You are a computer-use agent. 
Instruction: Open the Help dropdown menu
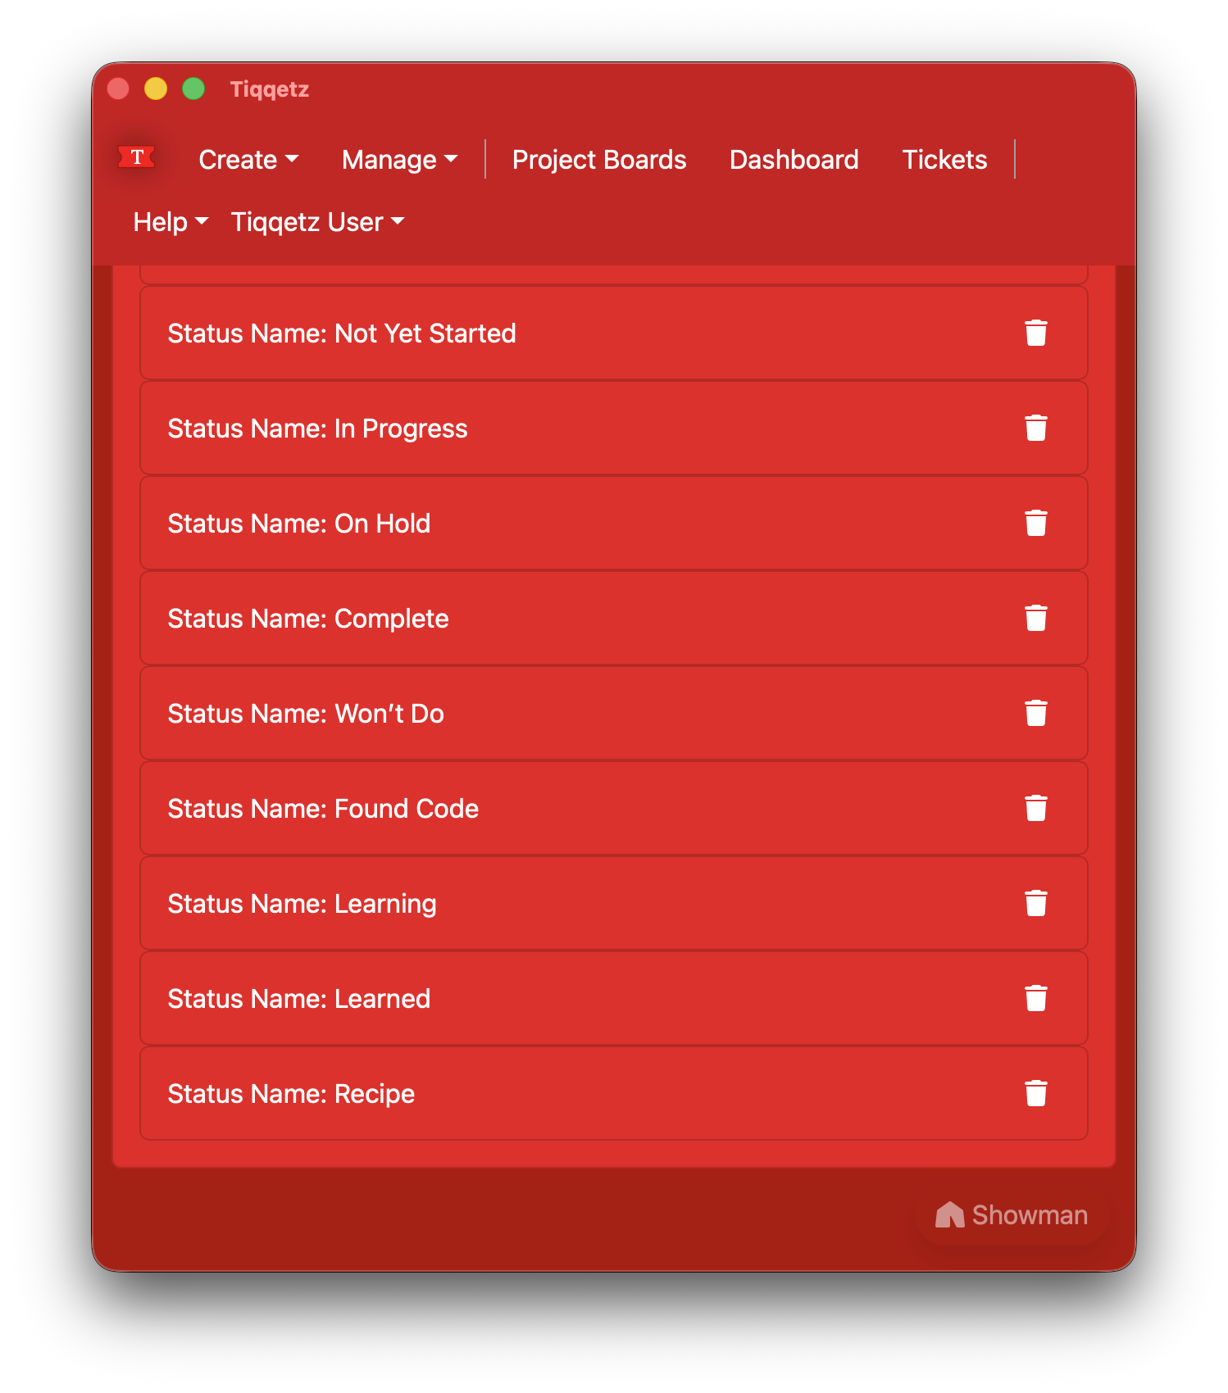(x=171, y=221)
